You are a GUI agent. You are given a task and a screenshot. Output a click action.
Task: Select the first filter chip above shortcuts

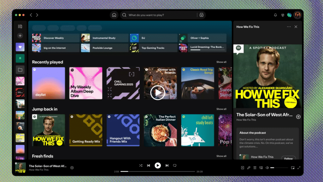coord(39,28)
